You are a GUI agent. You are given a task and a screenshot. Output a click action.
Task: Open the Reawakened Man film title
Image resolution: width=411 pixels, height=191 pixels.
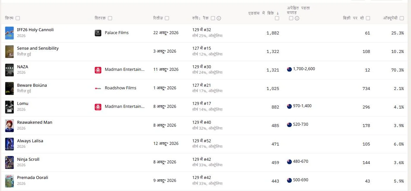[x=35, y=122]
